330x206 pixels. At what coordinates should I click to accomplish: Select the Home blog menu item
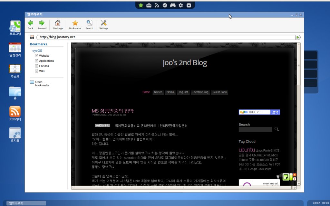(x=146, y=92)
